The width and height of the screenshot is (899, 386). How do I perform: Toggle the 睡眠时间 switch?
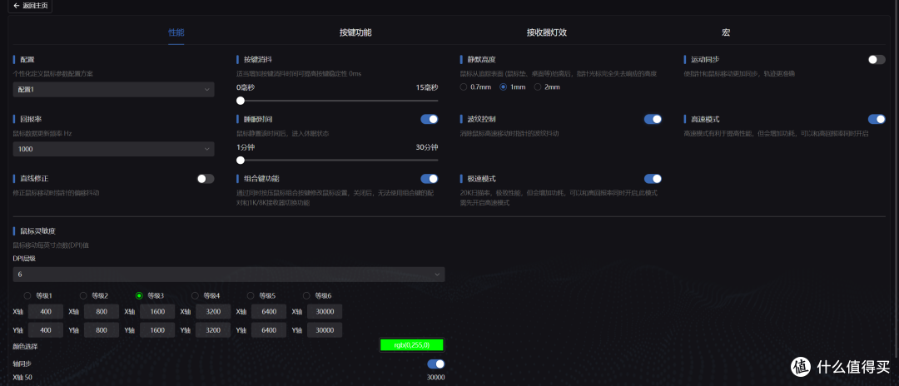(x=430, y=119)
